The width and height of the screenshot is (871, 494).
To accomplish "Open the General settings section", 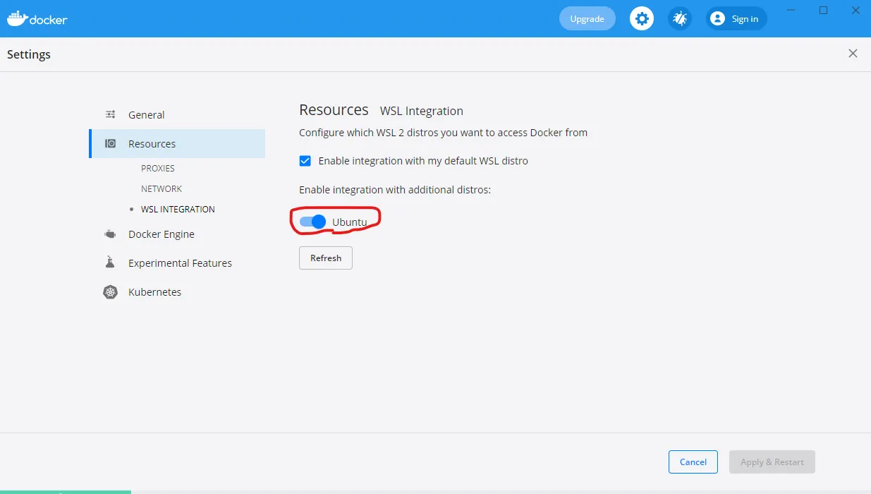I will coord(177,114).
